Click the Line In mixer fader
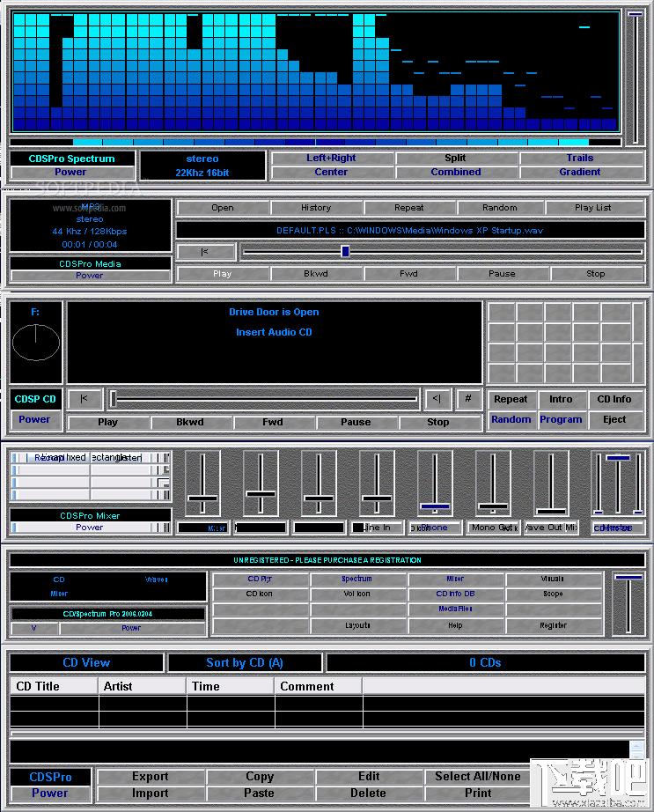The image size is (654, 812). [377, 498]
